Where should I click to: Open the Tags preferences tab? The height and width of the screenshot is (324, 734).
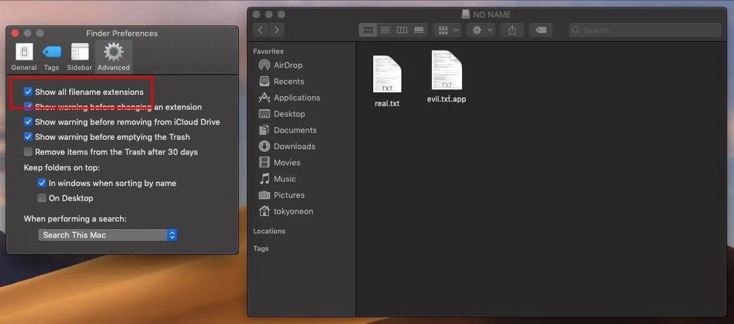pos(51,57)
